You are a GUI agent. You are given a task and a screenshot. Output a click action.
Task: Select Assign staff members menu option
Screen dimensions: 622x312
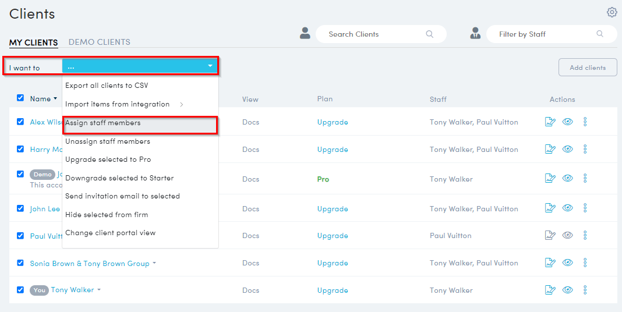pyautogui.click(x=103, y=123)
